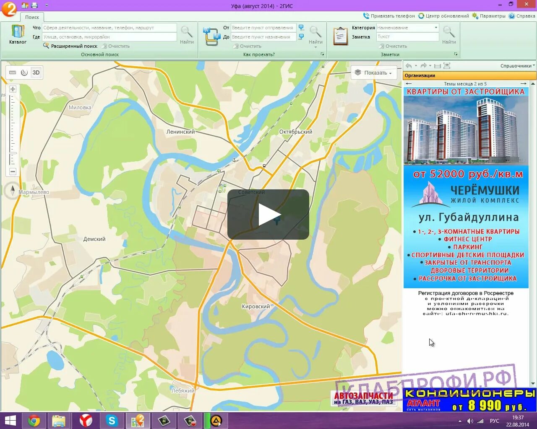The height and width of the screenshot is (429, 537).
Task: Zoom in with the plus button
Action: [13, 89]
